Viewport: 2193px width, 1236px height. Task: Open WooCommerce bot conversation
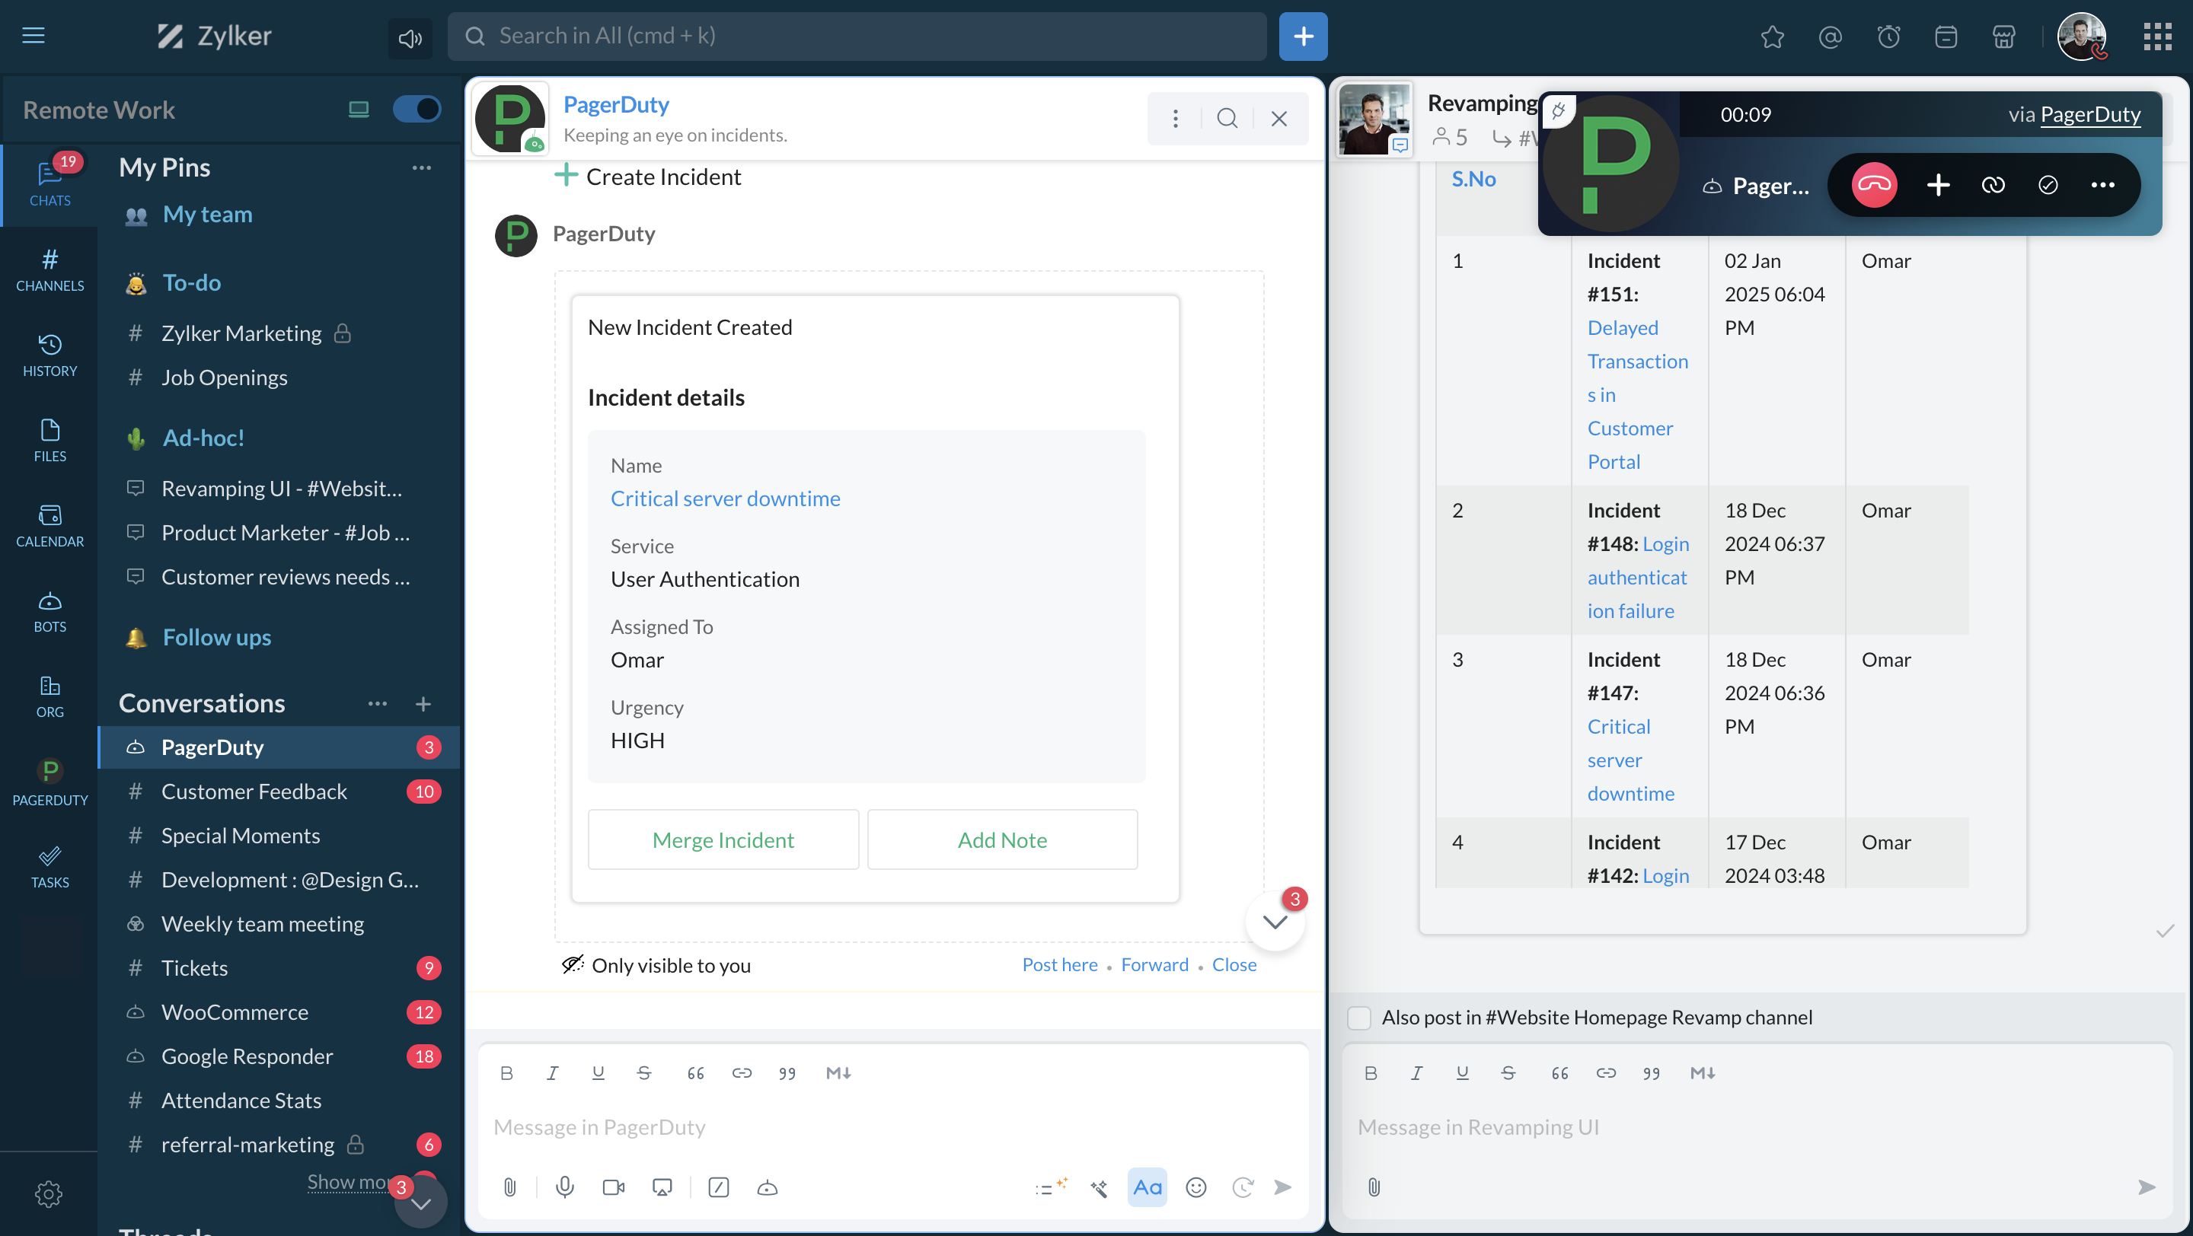[x=279, y=1012]
